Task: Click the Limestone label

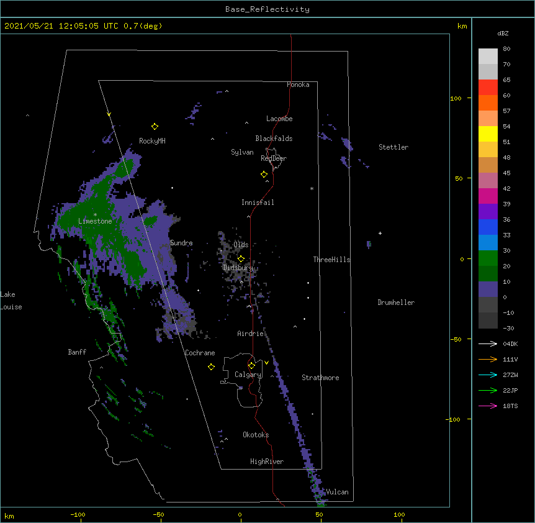Action: [95, 221]
